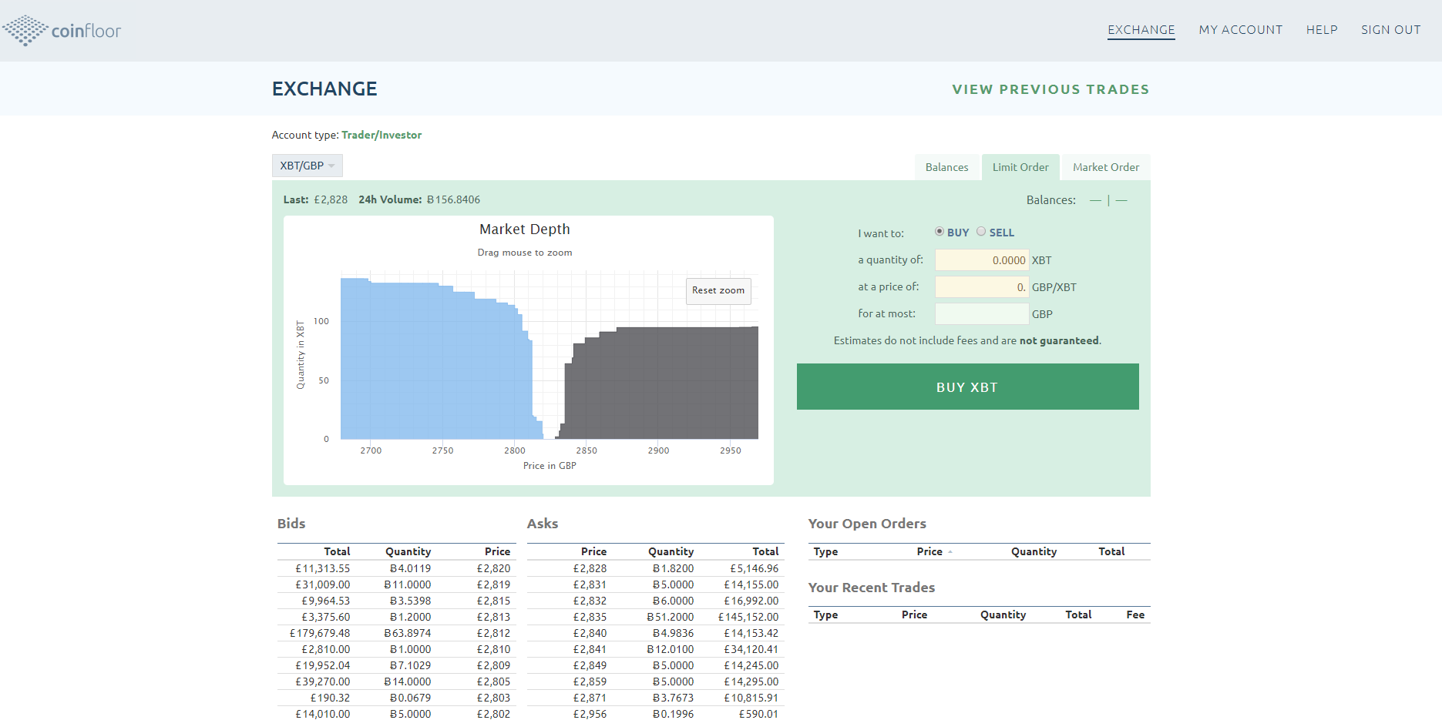Click bid total £179,679.48
Screen dimensions: 1442x720
(320, 633)
